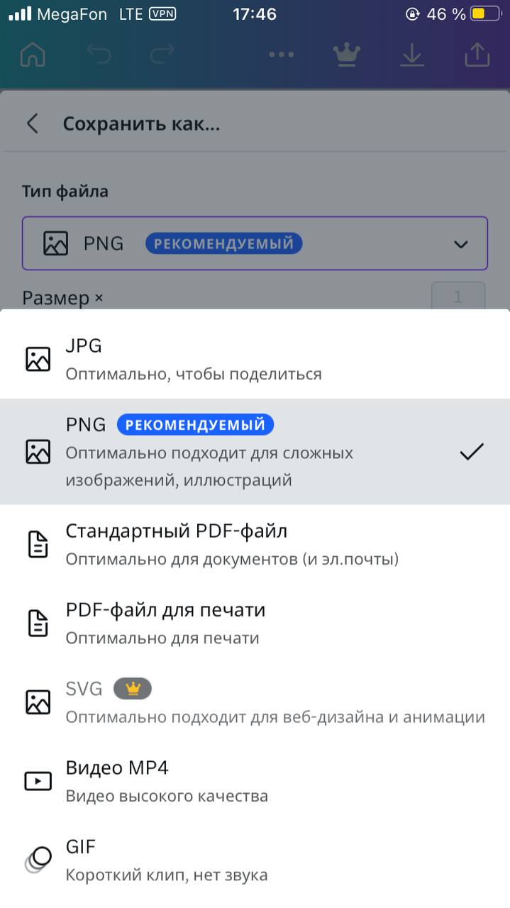This screenshot has width=510, height=908.
Task: Tap the checkmark next to PNG option
Action: point(472,452)
